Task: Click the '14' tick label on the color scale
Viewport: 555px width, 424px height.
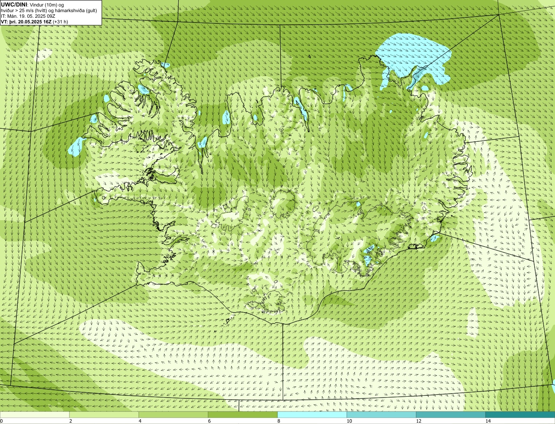Action: [488, 421]
